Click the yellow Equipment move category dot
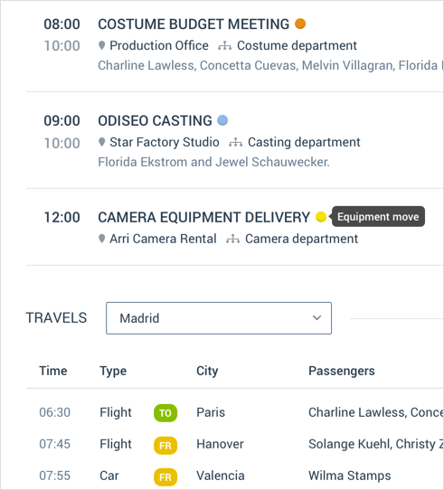This screenshot has height=490, width=444. pos(321,217)
